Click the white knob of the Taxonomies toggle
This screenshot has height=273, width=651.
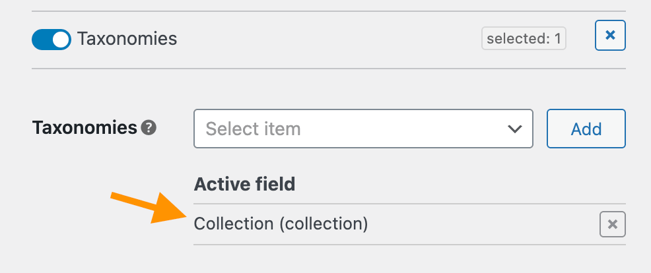coord(61,40)
